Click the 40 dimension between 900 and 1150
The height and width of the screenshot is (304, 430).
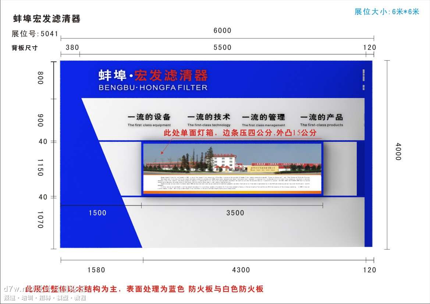pos(43,142)
